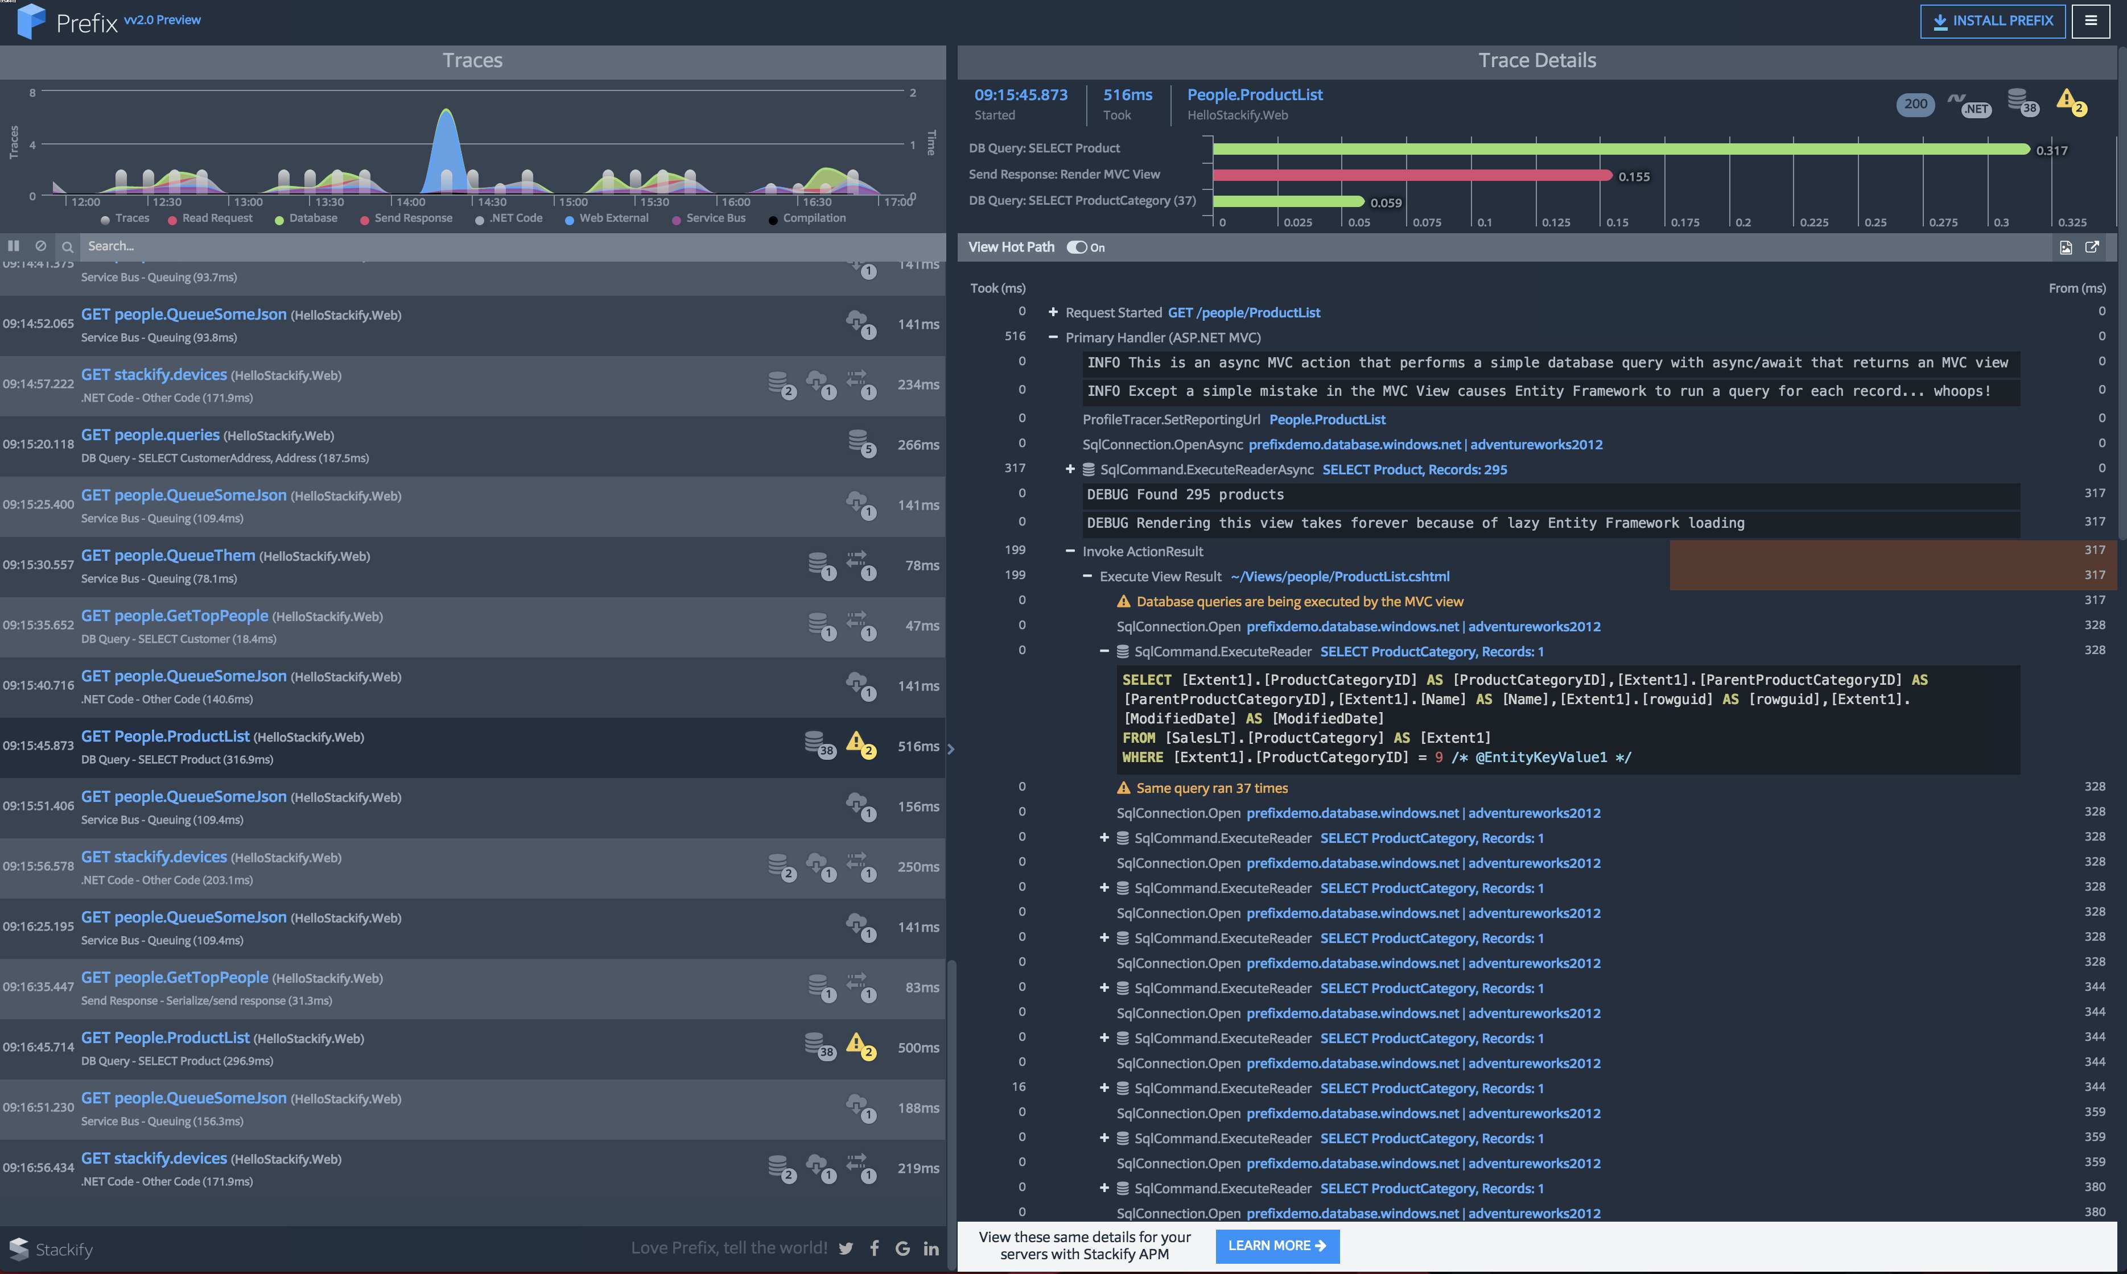Screen dimensions: 2127x1274
Task: Pause the live traces feed
Action: (14, 246)
